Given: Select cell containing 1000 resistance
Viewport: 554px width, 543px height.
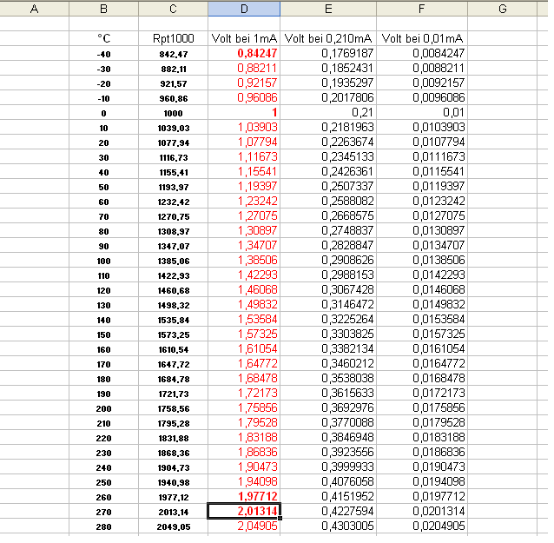Looking at the screenshot, I should coord(173,113).
